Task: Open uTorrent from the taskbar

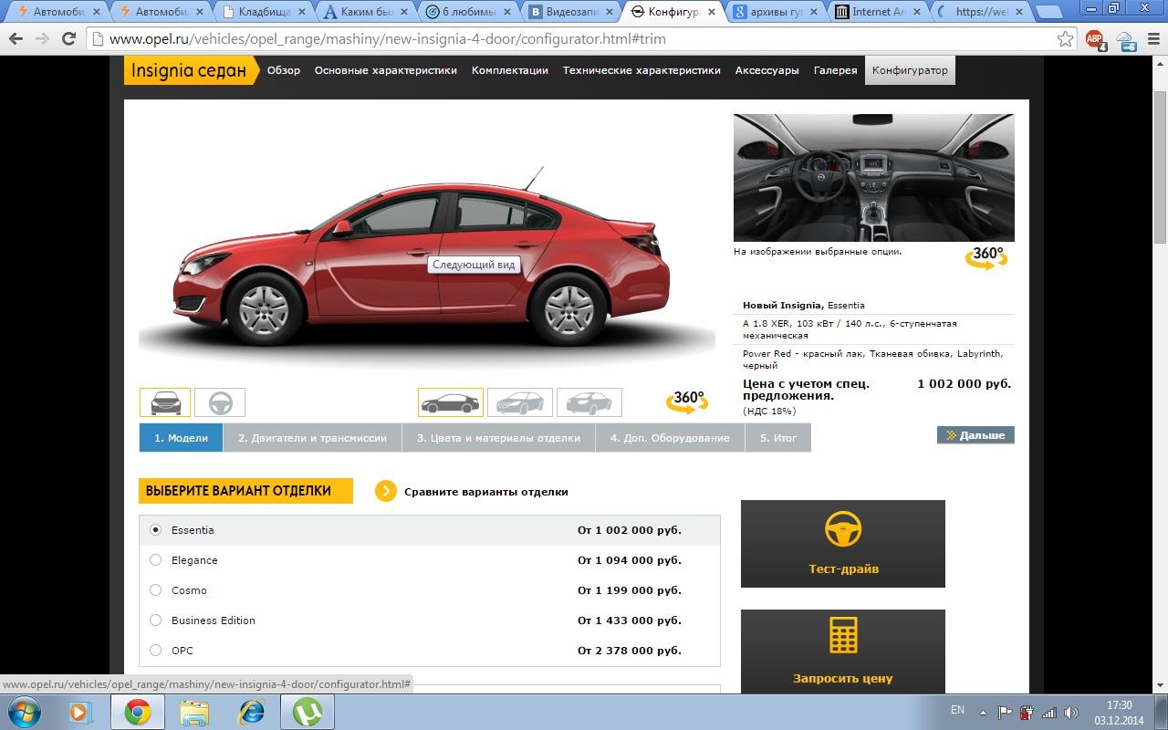Action: [308, 712]
